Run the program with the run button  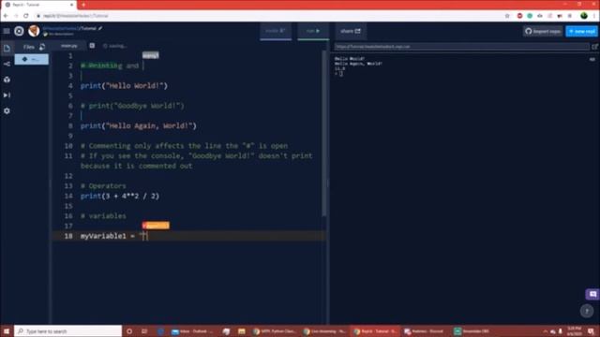313,31
